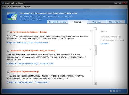Click the second dot in the bottom bar
The height and width of the screenshot is (95, 129).
(x=114, y=91)
